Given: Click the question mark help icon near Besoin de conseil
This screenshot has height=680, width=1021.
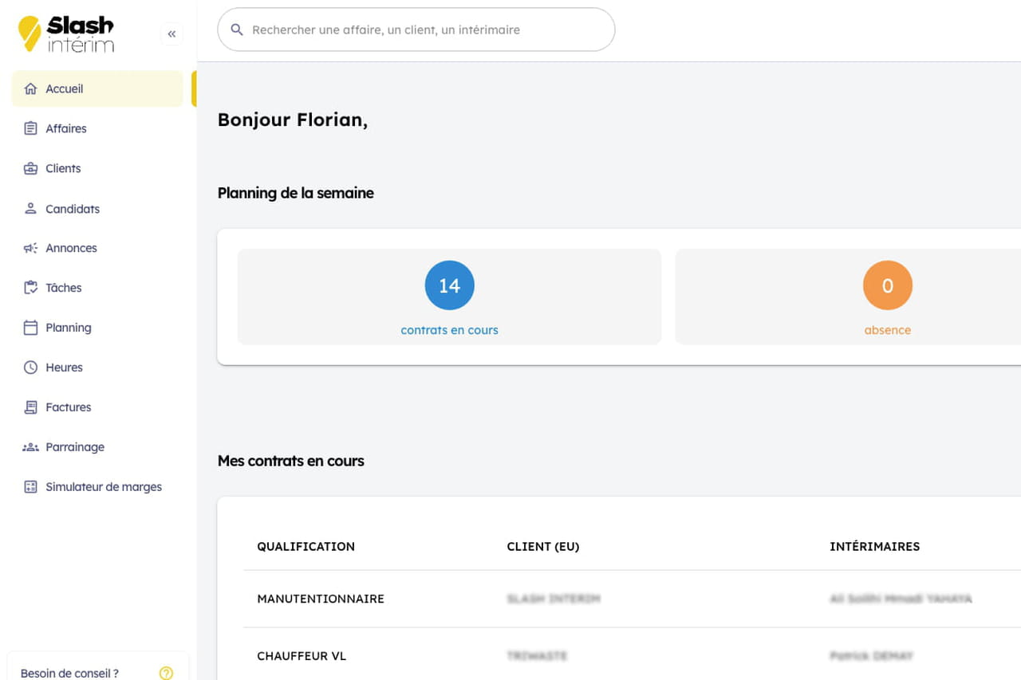Looking at the screenshot, I should (166, 673).
